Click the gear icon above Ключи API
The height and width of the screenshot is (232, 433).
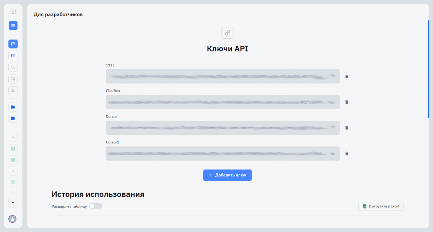click(x=227, y=32)
